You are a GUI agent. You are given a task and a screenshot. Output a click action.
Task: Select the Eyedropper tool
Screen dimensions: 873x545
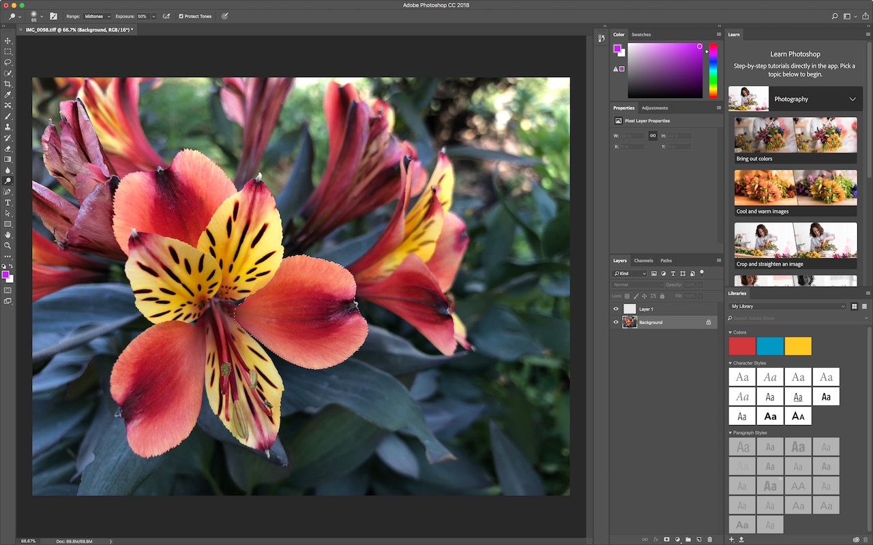[x=8, y=95]
